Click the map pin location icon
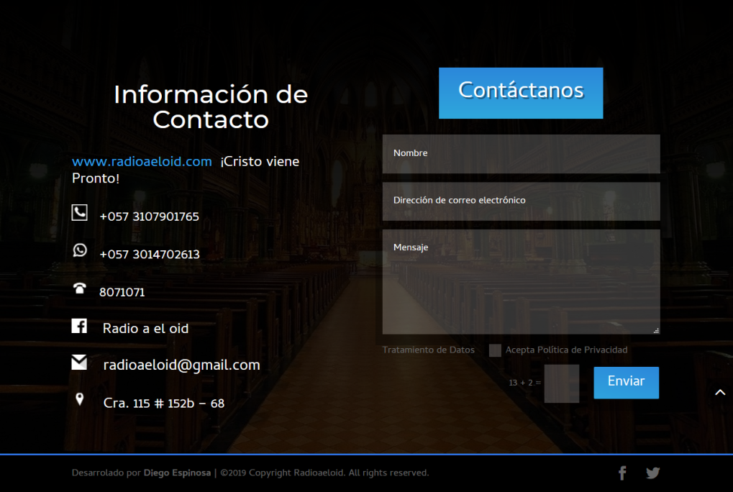733x492 pixels. tap(79, 399)
